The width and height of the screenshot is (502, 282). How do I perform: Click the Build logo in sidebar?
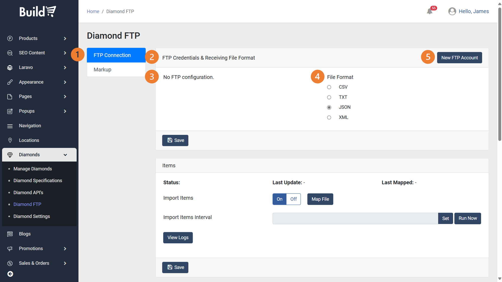pos(38,12)
